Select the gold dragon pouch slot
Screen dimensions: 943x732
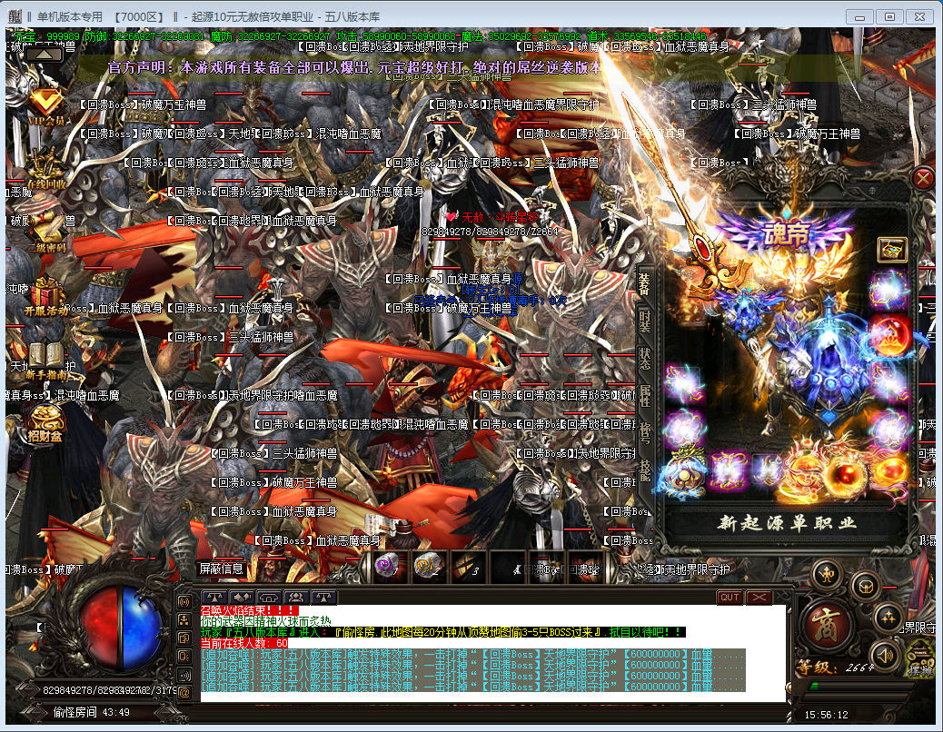click(x=684, y=475)
